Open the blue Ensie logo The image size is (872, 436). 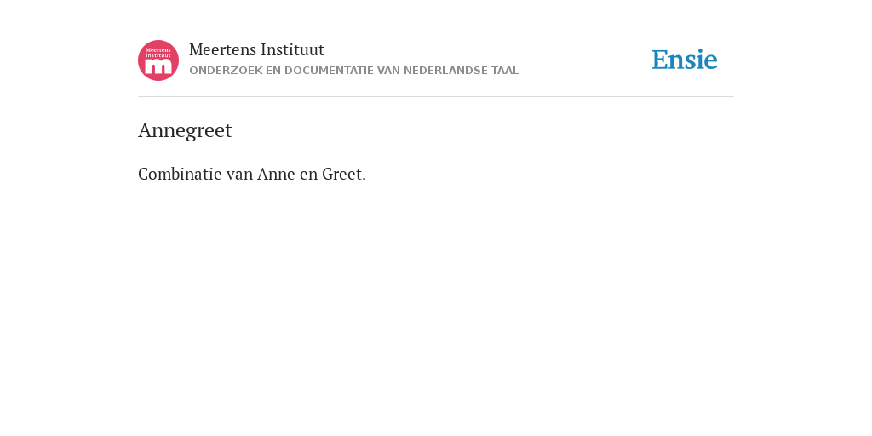coord(685,60)
